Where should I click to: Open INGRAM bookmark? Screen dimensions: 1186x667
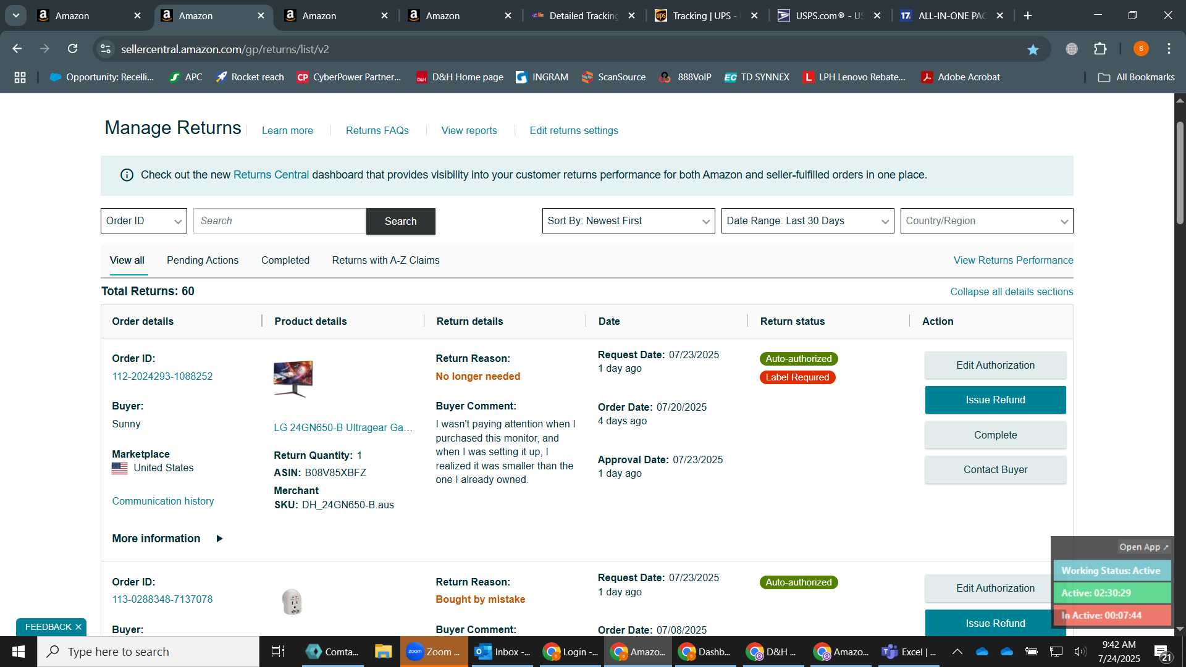click(x=542, y=77)
